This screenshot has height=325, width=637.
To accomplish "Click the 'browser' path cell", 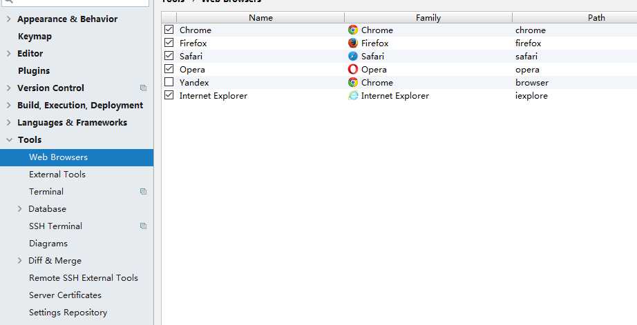I will click(574, 82).
